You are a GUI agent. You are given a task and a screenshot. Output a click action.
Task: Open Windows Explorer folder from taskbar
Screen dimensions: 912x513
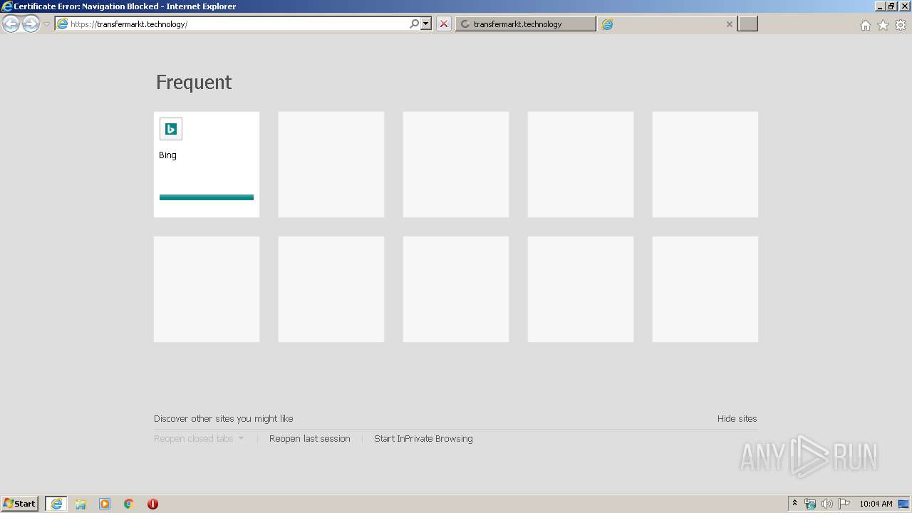81,504
